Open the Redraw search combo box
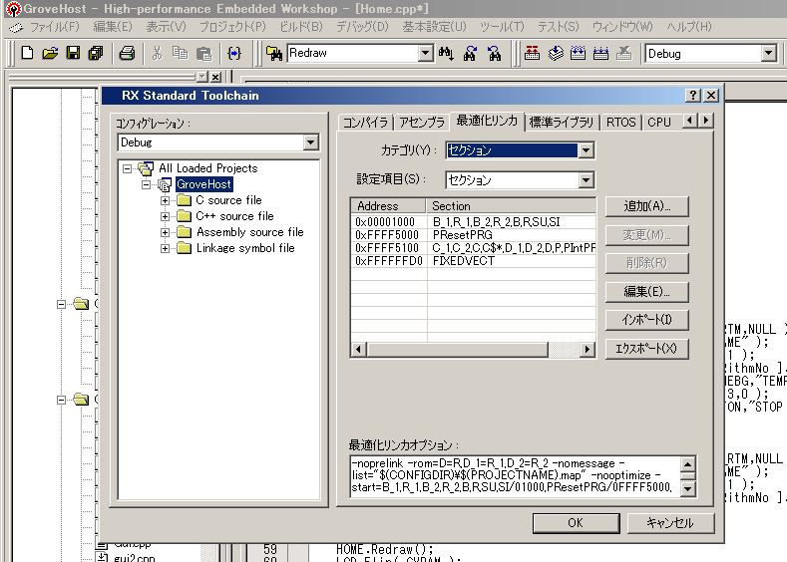787x562 pixels. point(426,53)
